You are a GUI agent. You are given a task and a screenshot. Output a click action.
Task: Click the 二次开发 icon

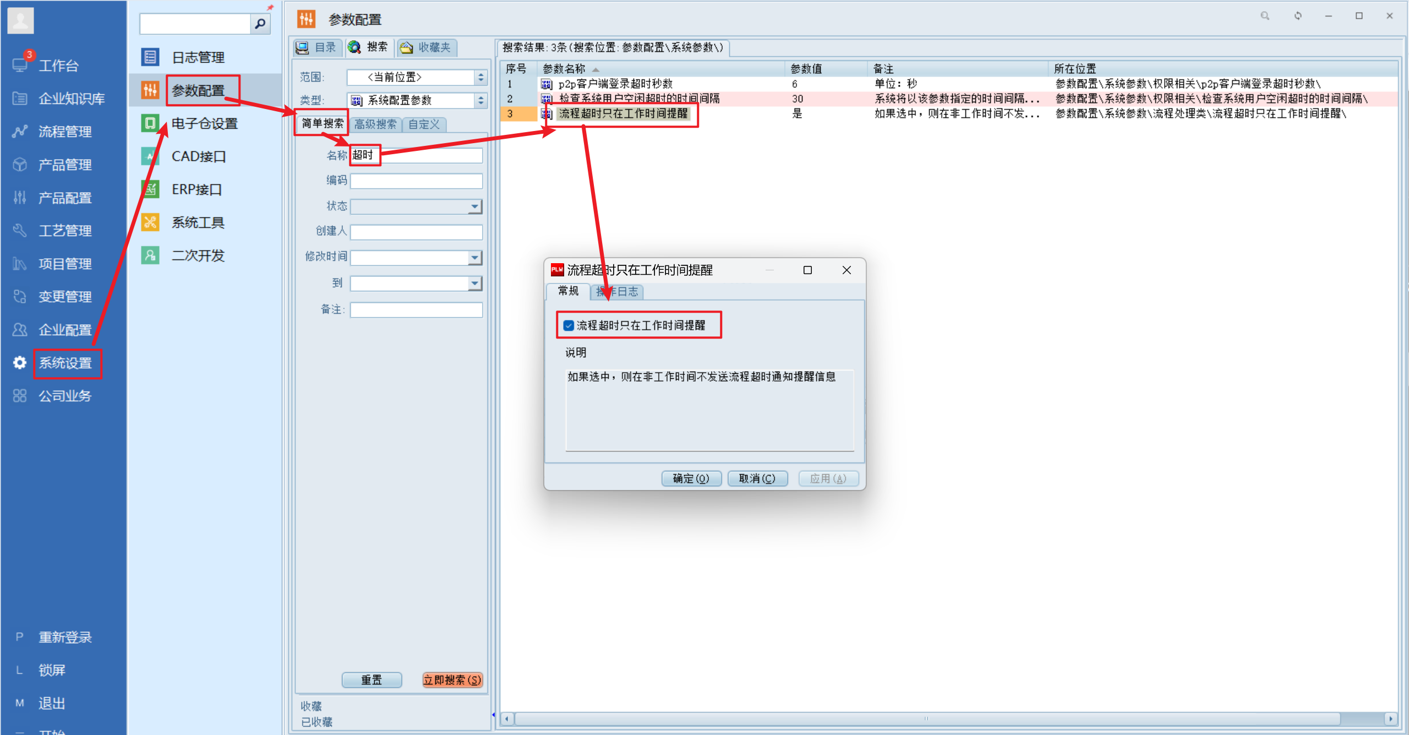click(x=150, y=255)
